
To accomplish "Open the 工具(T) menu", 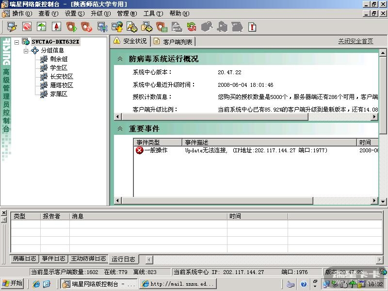I will [153, 14].
